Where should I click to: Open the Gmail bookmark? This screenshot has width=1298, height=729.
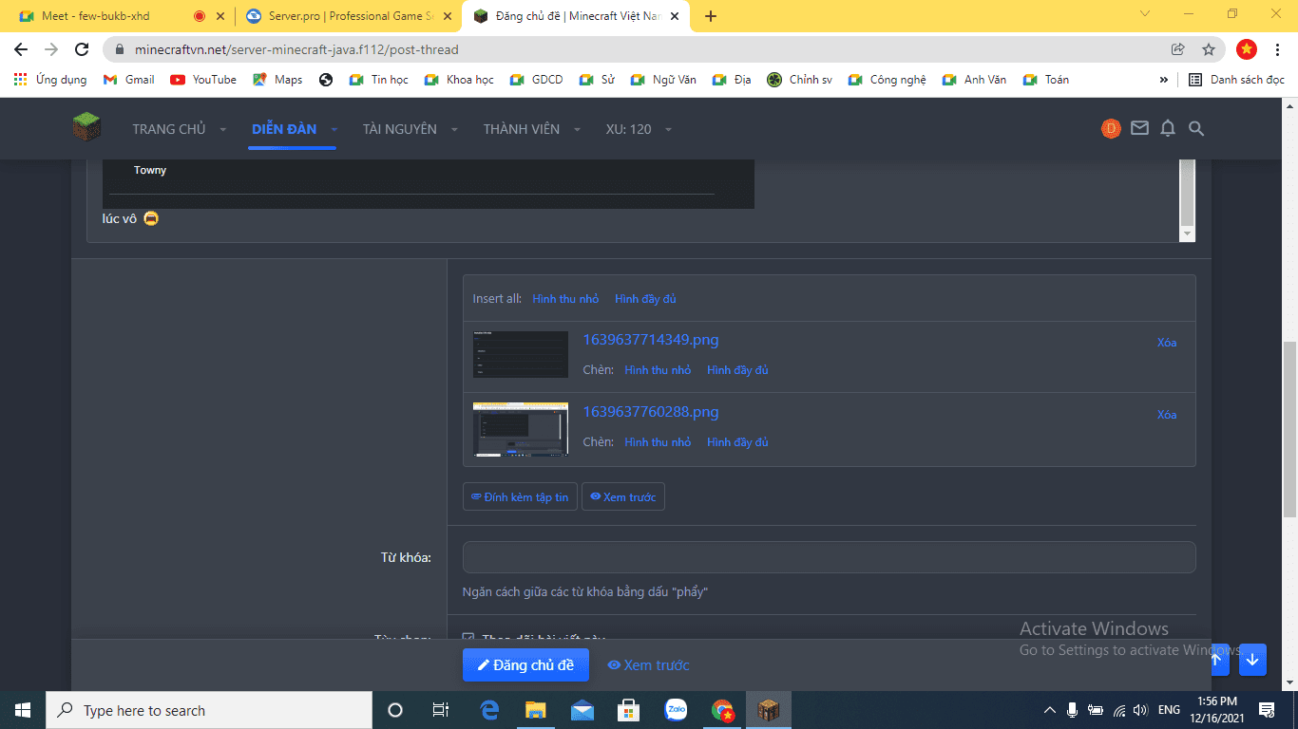tap(128, 80)
